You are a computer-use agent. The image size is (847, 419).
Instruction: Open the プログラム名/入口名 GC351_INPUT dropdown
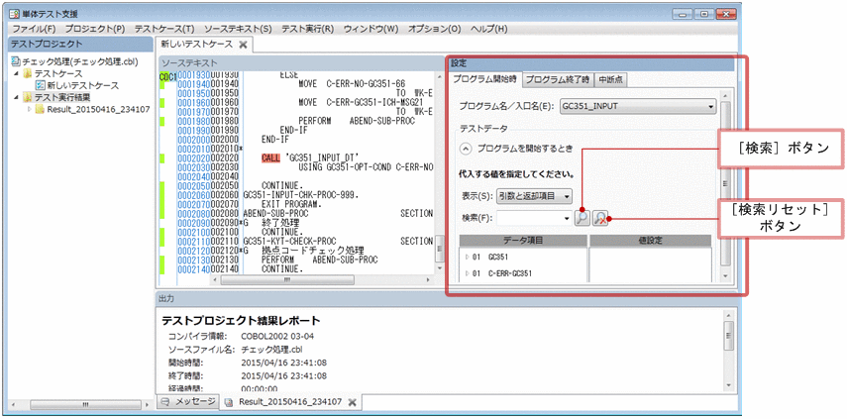point(638,106)
